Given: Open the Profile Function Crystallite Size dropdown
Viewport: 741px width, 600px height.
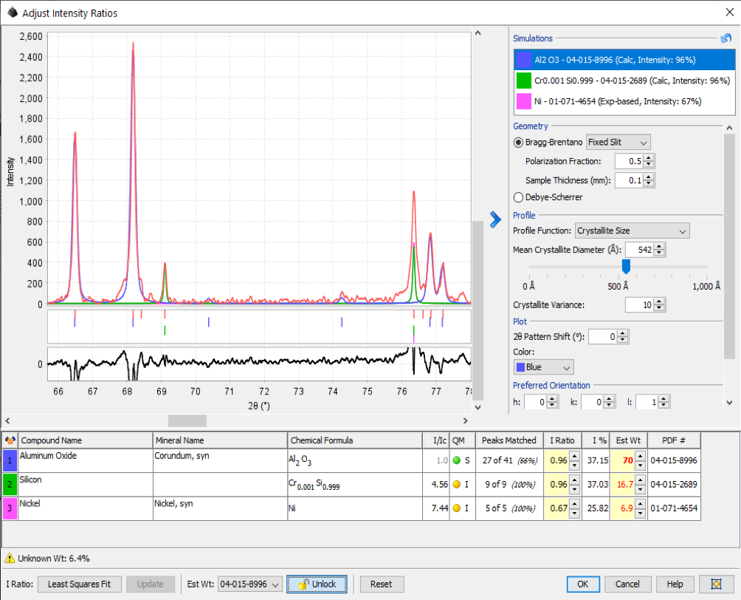Looking at the screenshot, I should [x=632, y=231].
